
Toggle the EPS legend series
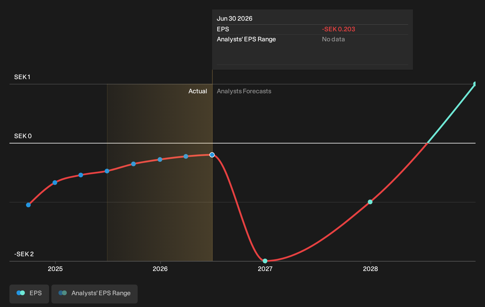coord(29,294)
